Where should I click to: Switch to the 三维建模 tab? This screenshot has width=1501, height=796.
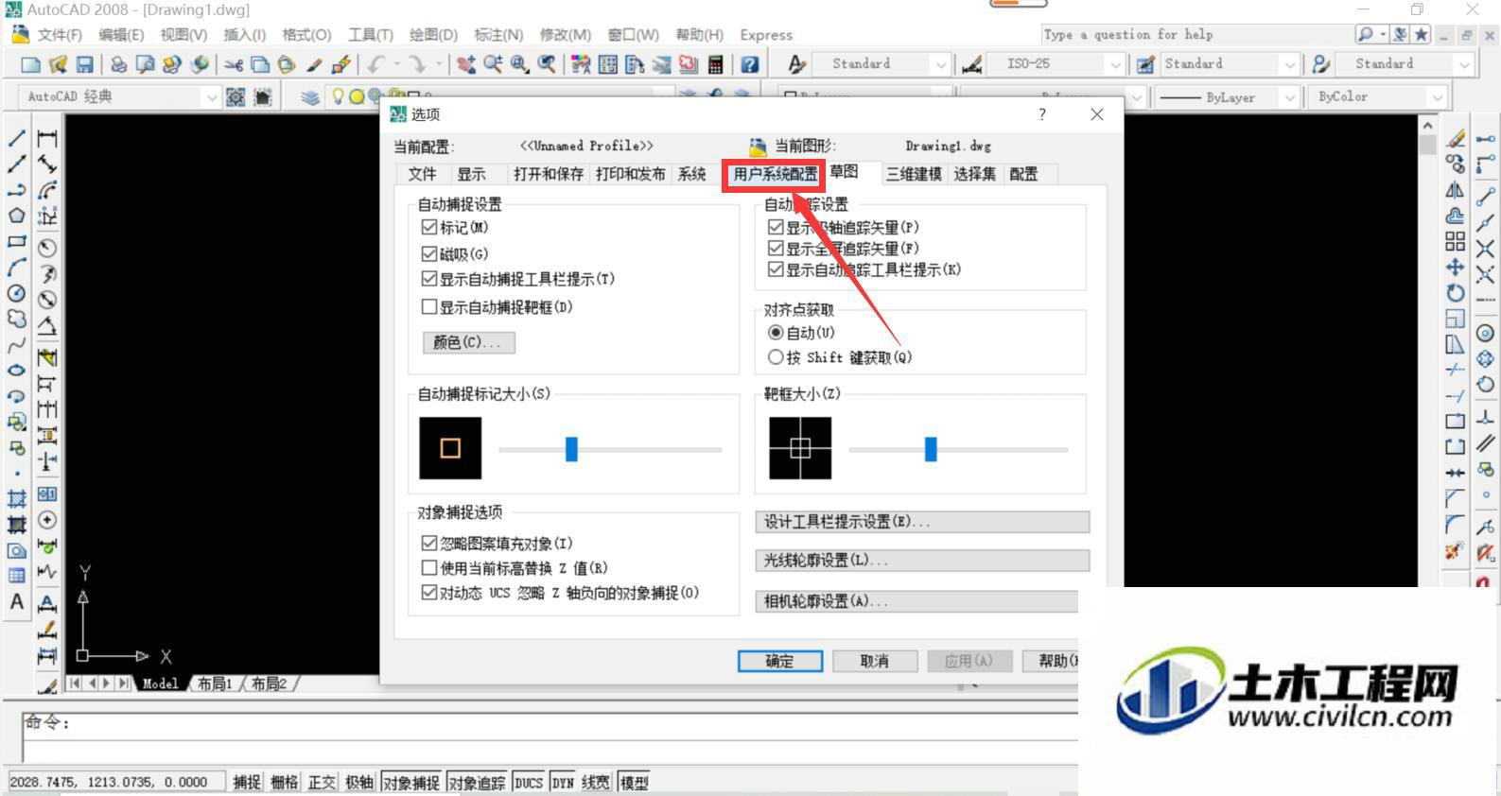coord(914,174)
